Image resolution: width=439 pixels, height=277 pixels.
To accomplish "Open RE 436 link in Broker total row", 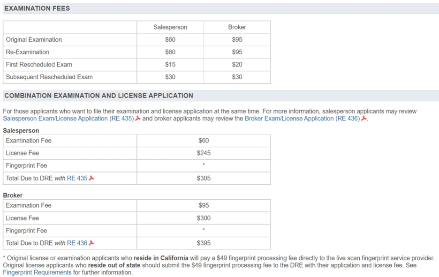I will point(77,243).
